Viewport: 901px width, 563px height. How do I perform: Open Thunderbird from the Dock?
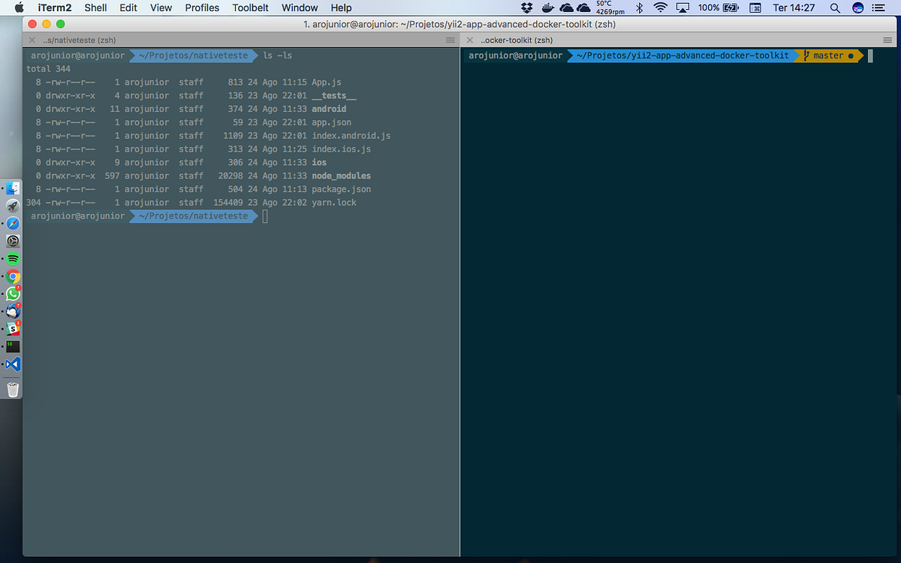coord(13,310)
